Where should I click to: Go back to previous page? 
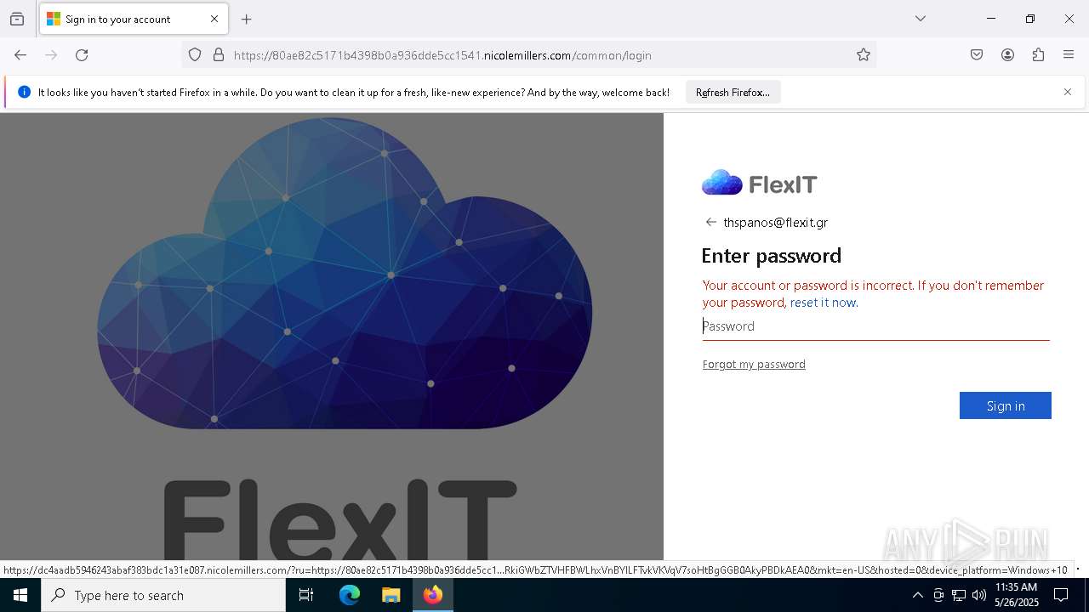(20, 55)
